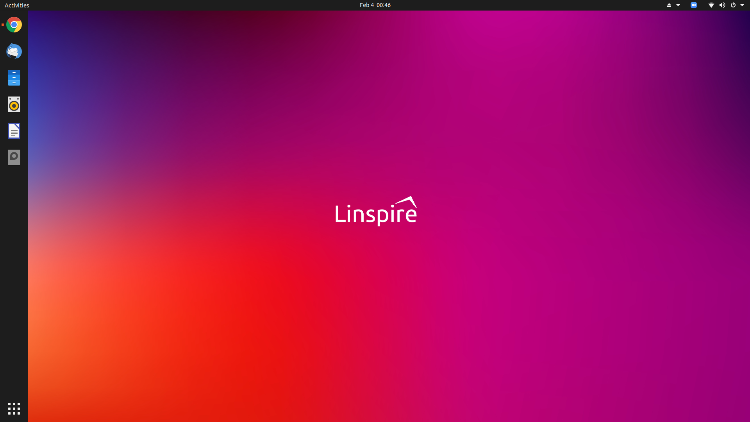Click the Wi-Fi status icon

(x=711, y=5)
